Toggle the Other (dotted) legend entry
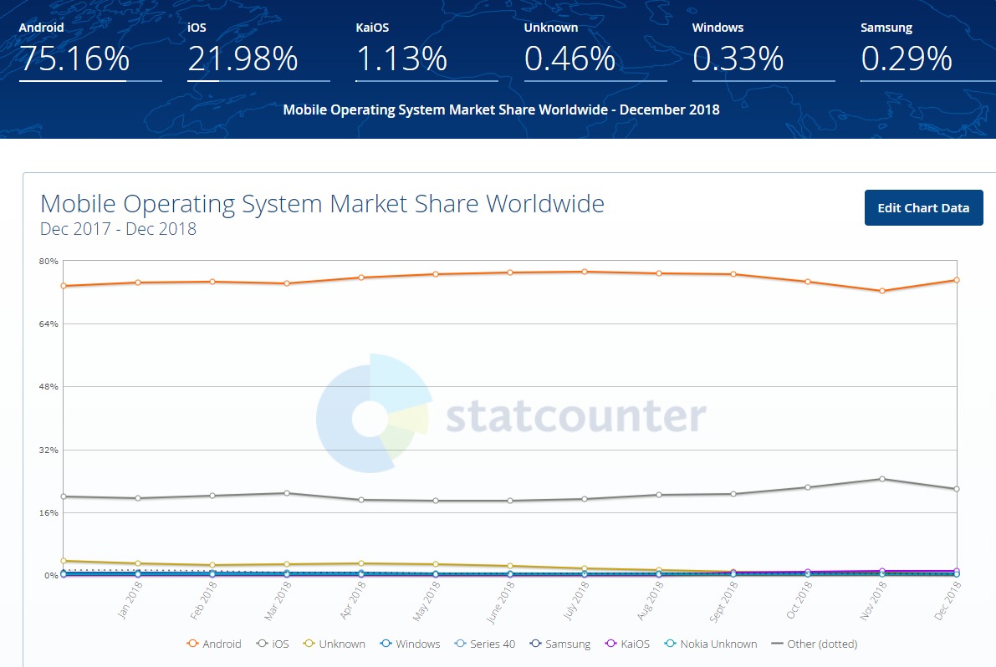996x667 pixels. tap(814, 644)
